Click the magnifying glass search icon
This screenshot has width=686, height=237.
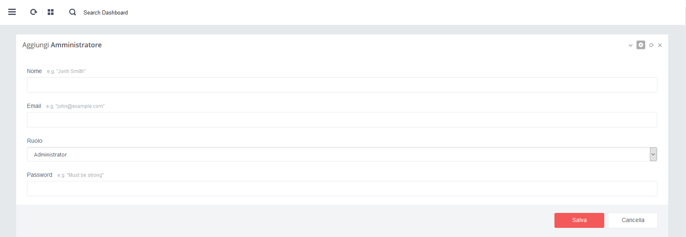[x=73, y=12]
